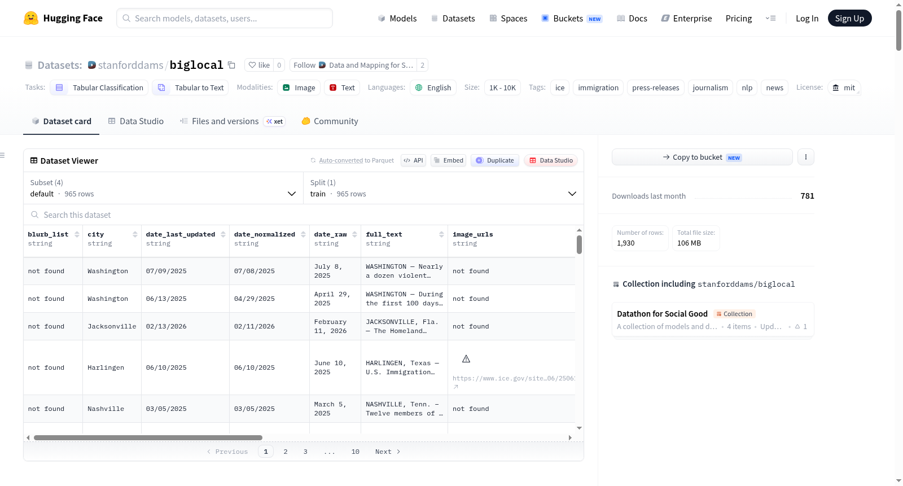This screenshot has width=903, height=486.
Task: Click the English language tag
Action: (433, 87)
